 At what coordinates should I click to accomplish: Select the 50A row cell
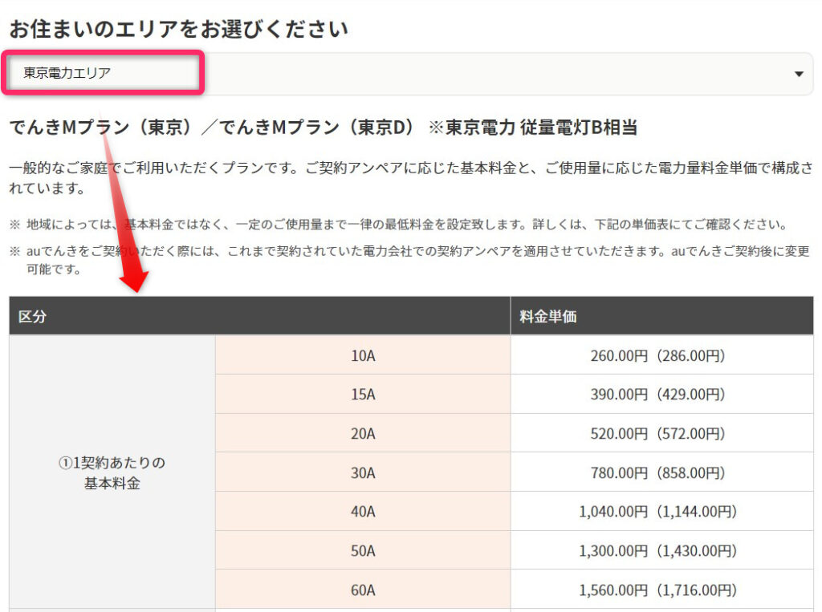pyautogui.click(x=363, y=551)
